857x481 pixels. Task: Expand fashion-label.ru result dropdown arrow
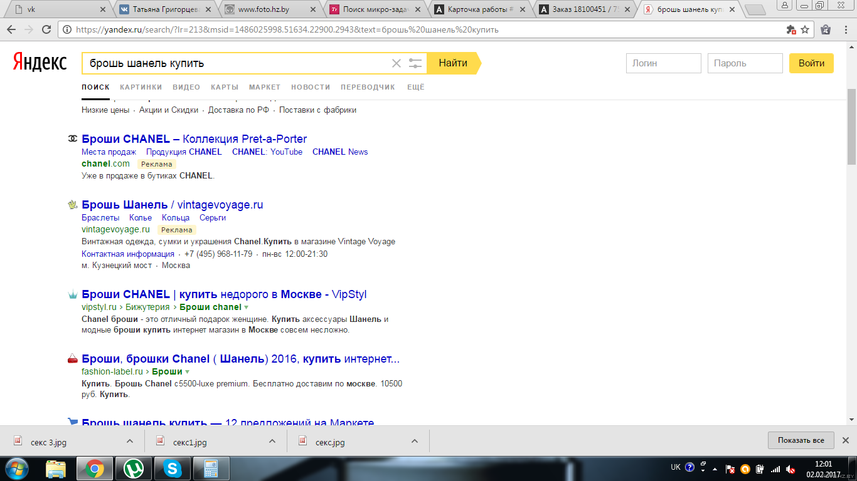click(x=187, y=372)
